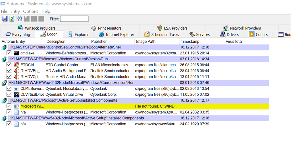Open the Internet Explorer tab
This screenshot has width=291, height=143.
[117, 34]
